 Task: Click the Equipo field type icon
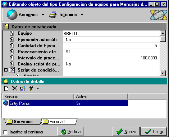click(12, 33)
